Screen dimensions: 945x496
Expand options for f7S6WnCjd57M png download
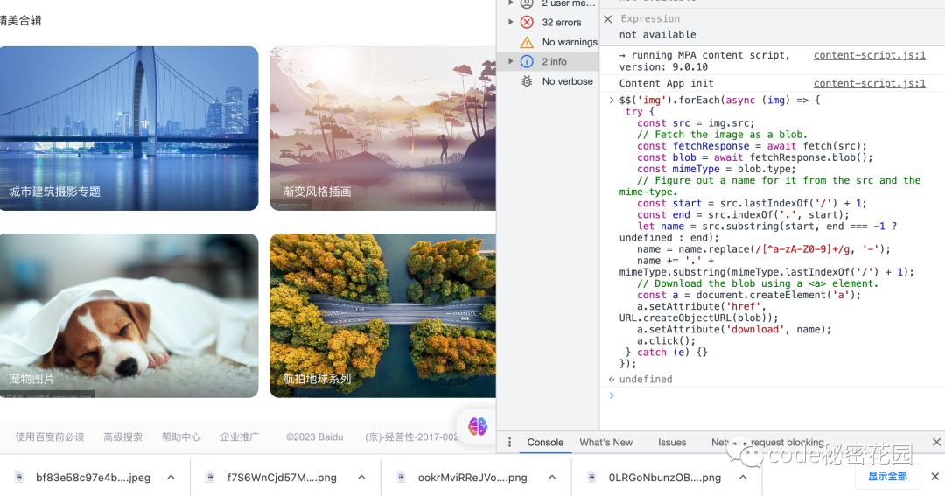361,478
